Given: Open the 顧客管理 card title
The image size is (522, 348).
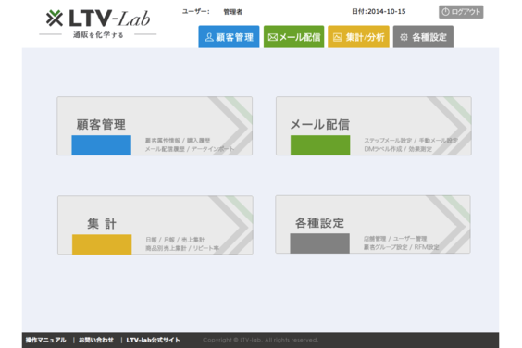Looking at the screenshot, I should pyautogui.click(x=101, y=125).
